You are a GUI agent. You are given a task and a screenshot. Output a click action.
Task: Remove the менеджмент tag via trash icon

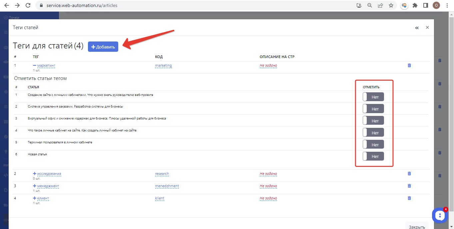click(409, 186)
